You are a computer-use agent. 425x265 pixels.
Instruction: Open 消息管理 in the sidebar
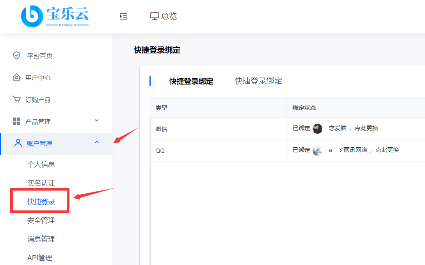pyautogui.click(x=41, y=239)
